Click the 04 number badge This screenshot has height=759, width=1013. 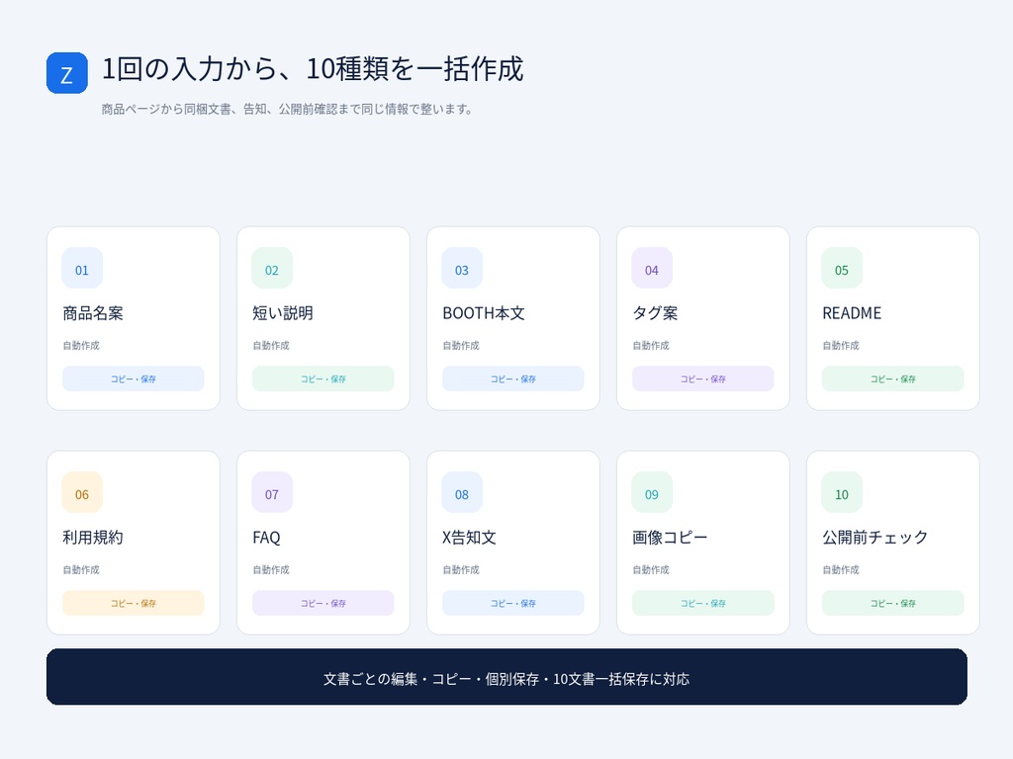click(652, 268)
